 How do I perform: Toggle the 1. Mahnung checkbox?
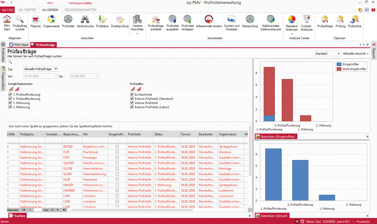tap(10, 103)
